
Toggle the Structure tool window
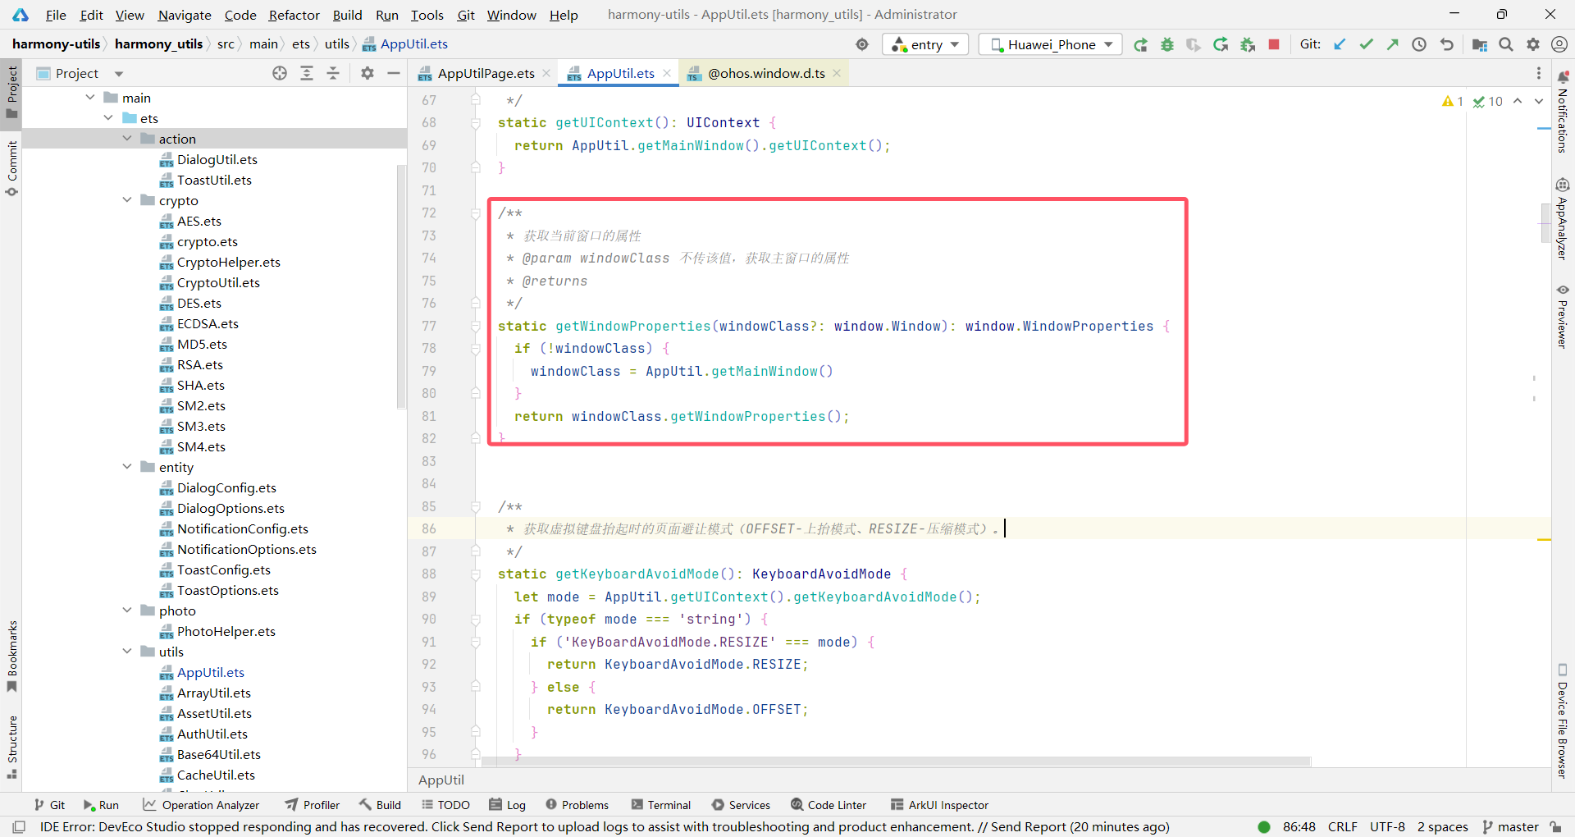coord(12,746)
